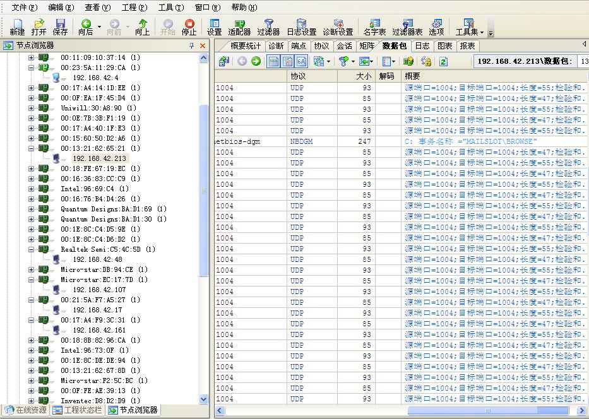Toggle the pin on 节点浏览器 panel
Screen dimensions: 589x419
point(192,46)
